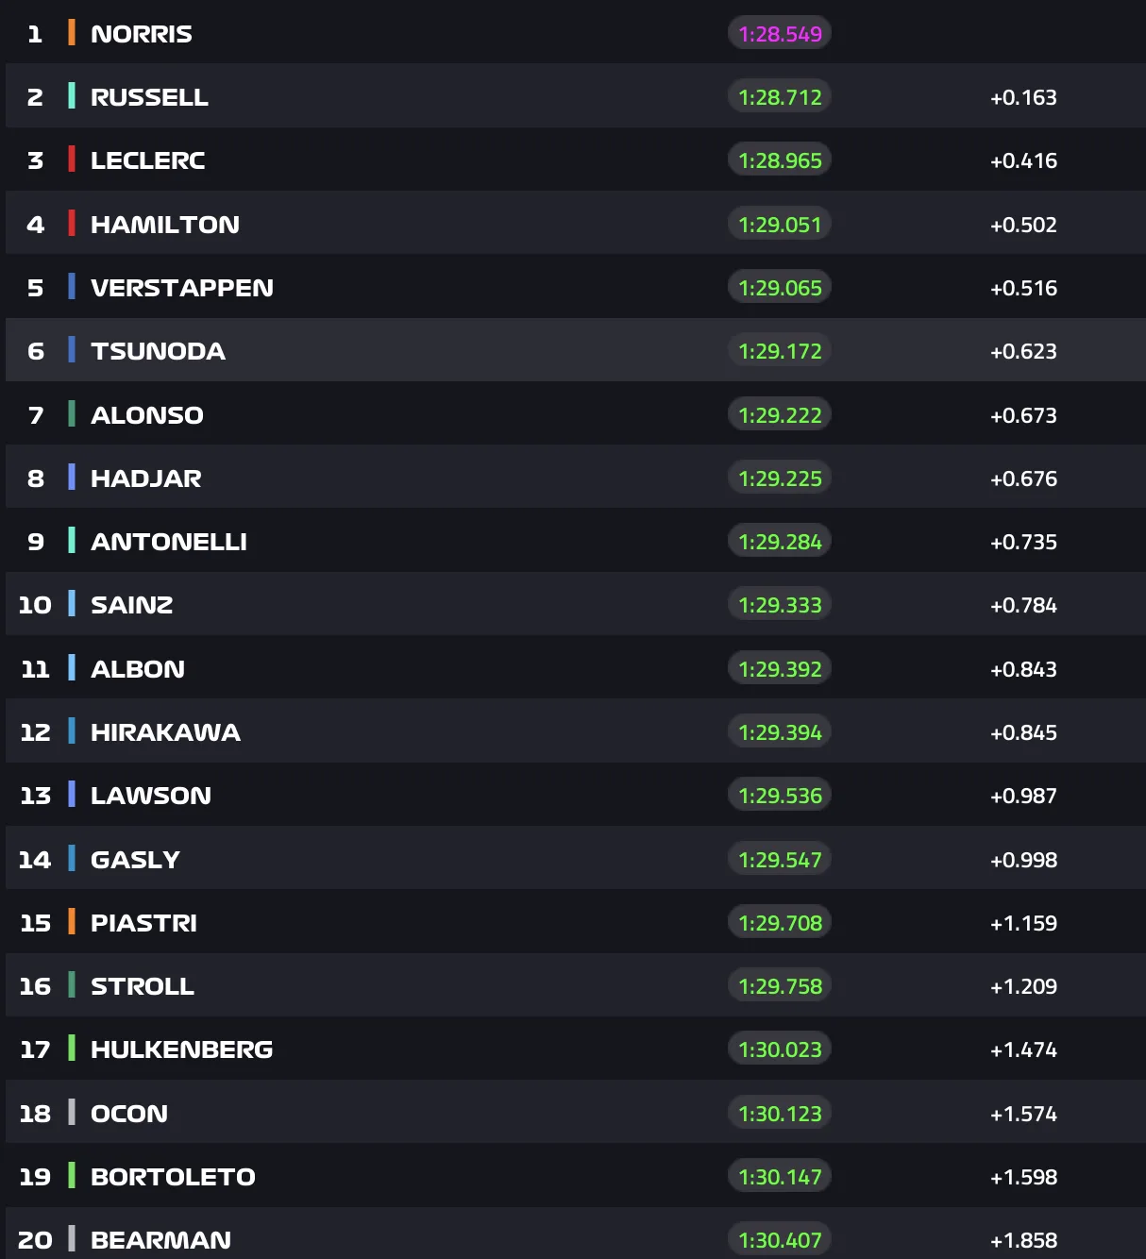Click Hulkenberg's 1:30.023 lap time badge
Viewport: 1146px width, 1259px height.
pyautogui.click(x=780, y=1049)
